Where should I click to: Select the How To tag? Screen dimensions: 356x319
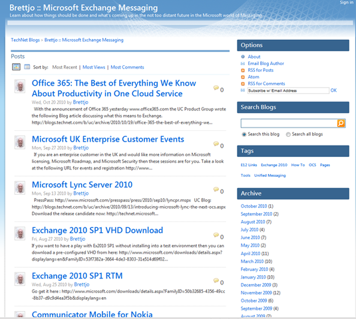coord(298,165)
